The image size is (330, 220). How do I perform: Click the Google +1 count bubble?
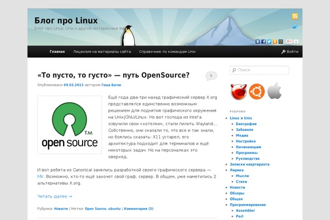(x=296, y=41)
